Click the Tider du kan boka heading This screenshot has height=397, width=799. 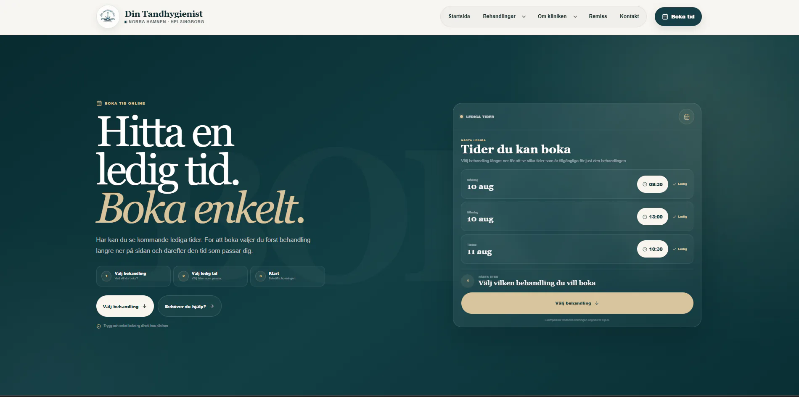tap(516, 149)
